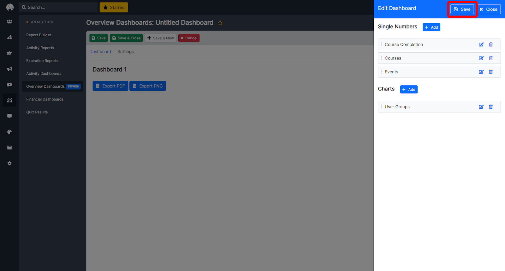Open the settings gear sidebar icon
Image resolution: width=505 pixels, height=271 pixels.
[x=9, y=164]
